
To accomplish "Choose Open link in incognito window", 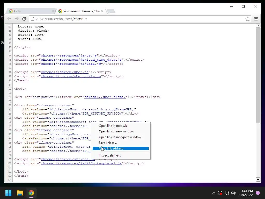I will [121, 137].
